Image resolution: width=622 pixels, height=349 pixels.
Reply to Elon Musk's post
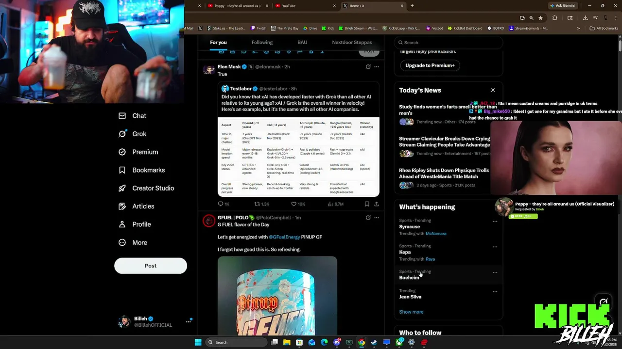coord(224,204)
